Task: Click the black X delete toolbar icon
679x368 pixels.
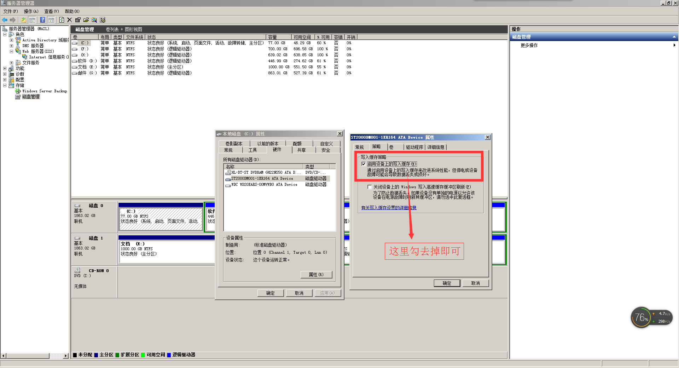Action: tap(69, 20)
